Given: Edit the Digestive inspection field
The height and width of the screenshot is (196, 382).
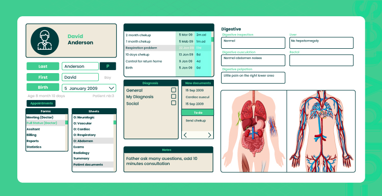Looking at the screenshot, I should point(253,43).
